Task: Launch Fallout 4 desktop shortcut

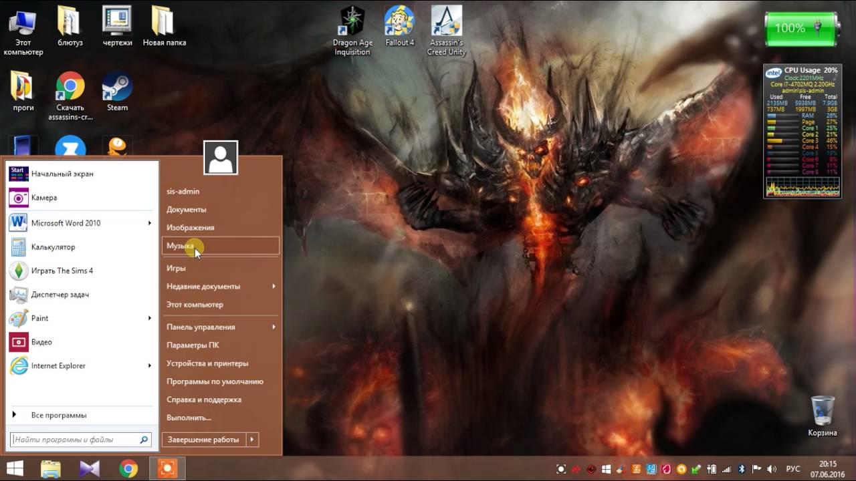Action: click(x=399, y=27)
